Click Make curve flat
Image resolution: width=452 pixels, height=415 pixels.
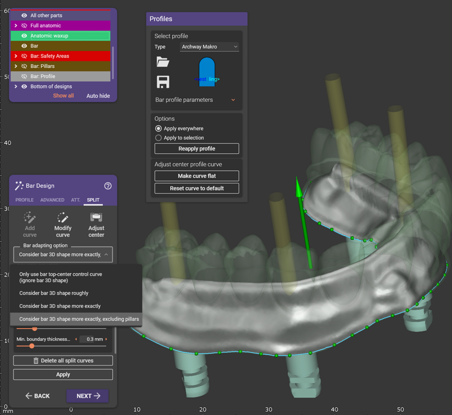(x=196, y=176)
